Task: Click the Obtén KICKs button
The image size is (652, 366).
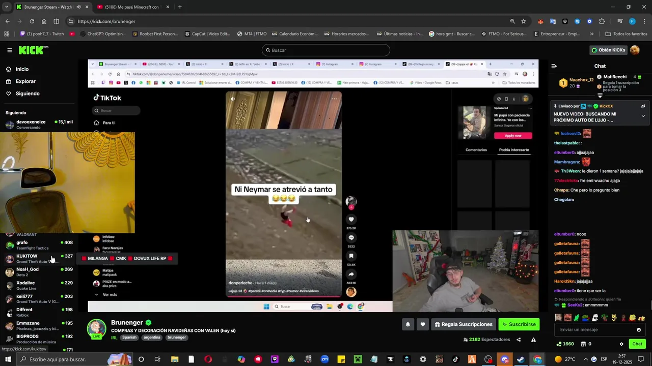Action: (x=608, y=50)
